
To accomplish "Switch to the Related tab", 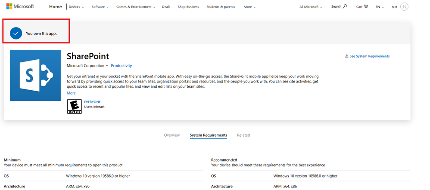I will [243, 135].
